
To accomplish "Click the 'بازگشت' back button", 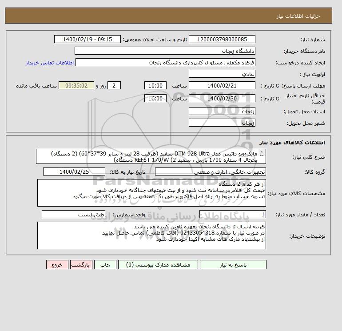I will 81,265.
